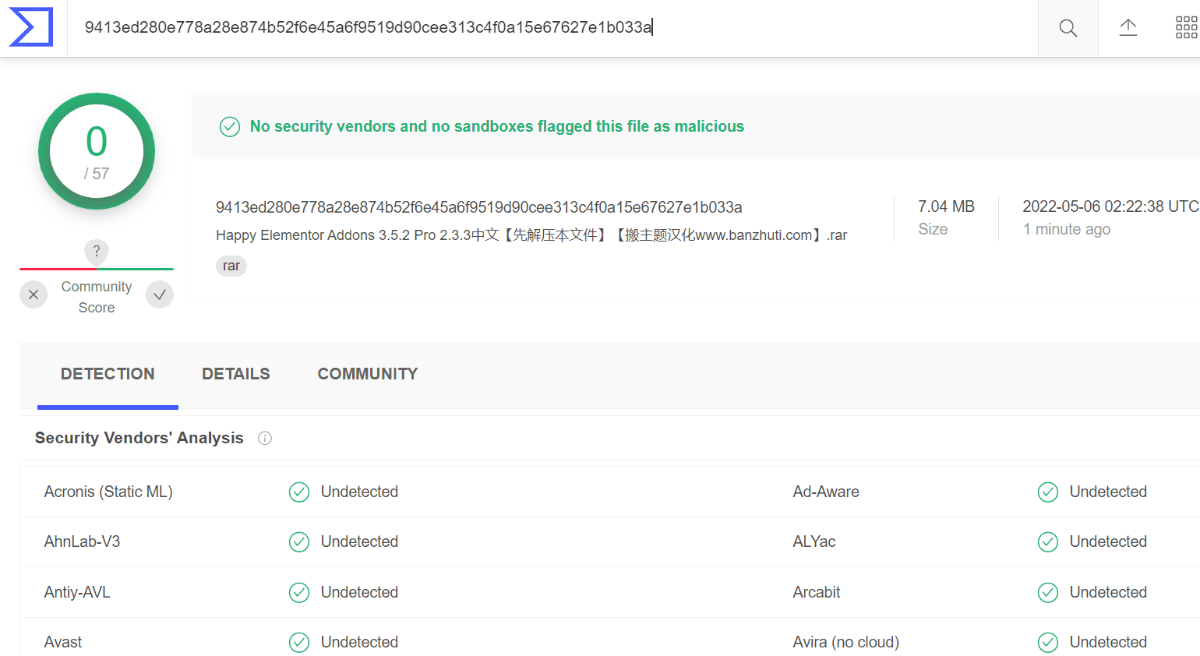Click the Acronis (Static ML) undetected check icon
The image size is (1200, 656).
click(x=299, y=492)
